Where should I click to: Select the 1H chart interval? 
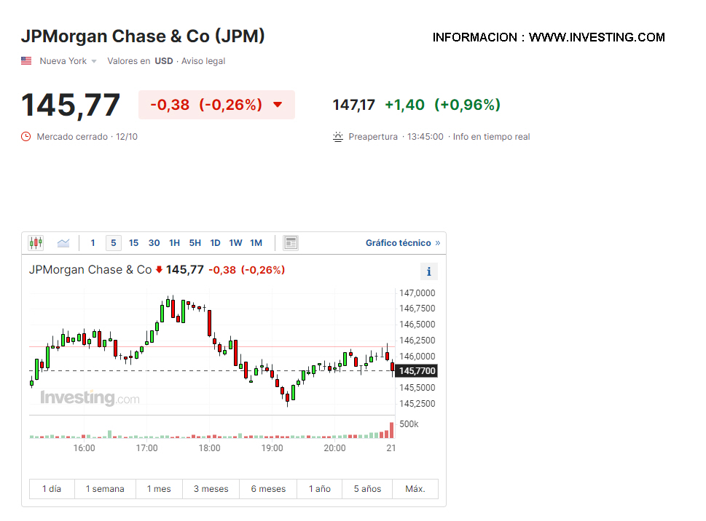coord(174,243)
